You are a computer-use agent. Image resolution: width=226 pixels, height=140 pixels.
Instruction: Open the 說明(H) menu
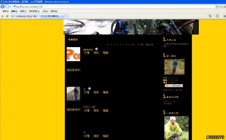tap(54, 11)
